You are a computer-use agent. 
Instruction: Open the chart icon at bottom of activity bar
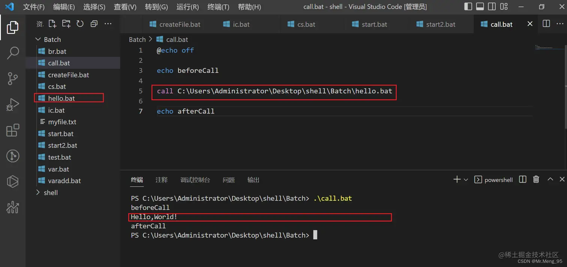click(13, 207)
